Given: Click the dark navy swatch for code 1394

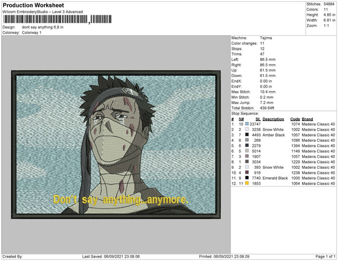Looking at the screenshot, I should 247,146.
